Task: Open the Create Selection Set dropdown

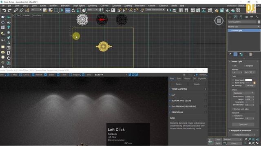Action: pyautogui.click(x=155, y=10)
